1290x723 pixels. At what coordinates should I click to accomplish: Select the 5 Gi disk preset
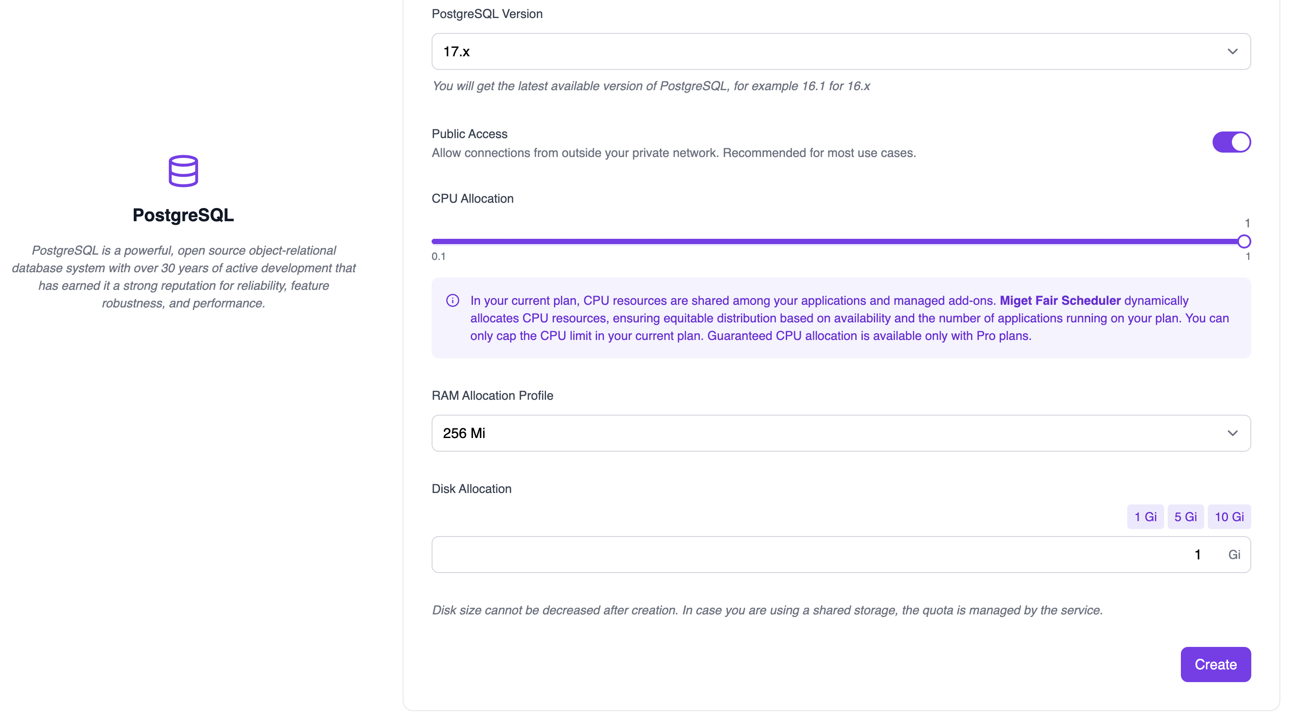(1185, 517)
